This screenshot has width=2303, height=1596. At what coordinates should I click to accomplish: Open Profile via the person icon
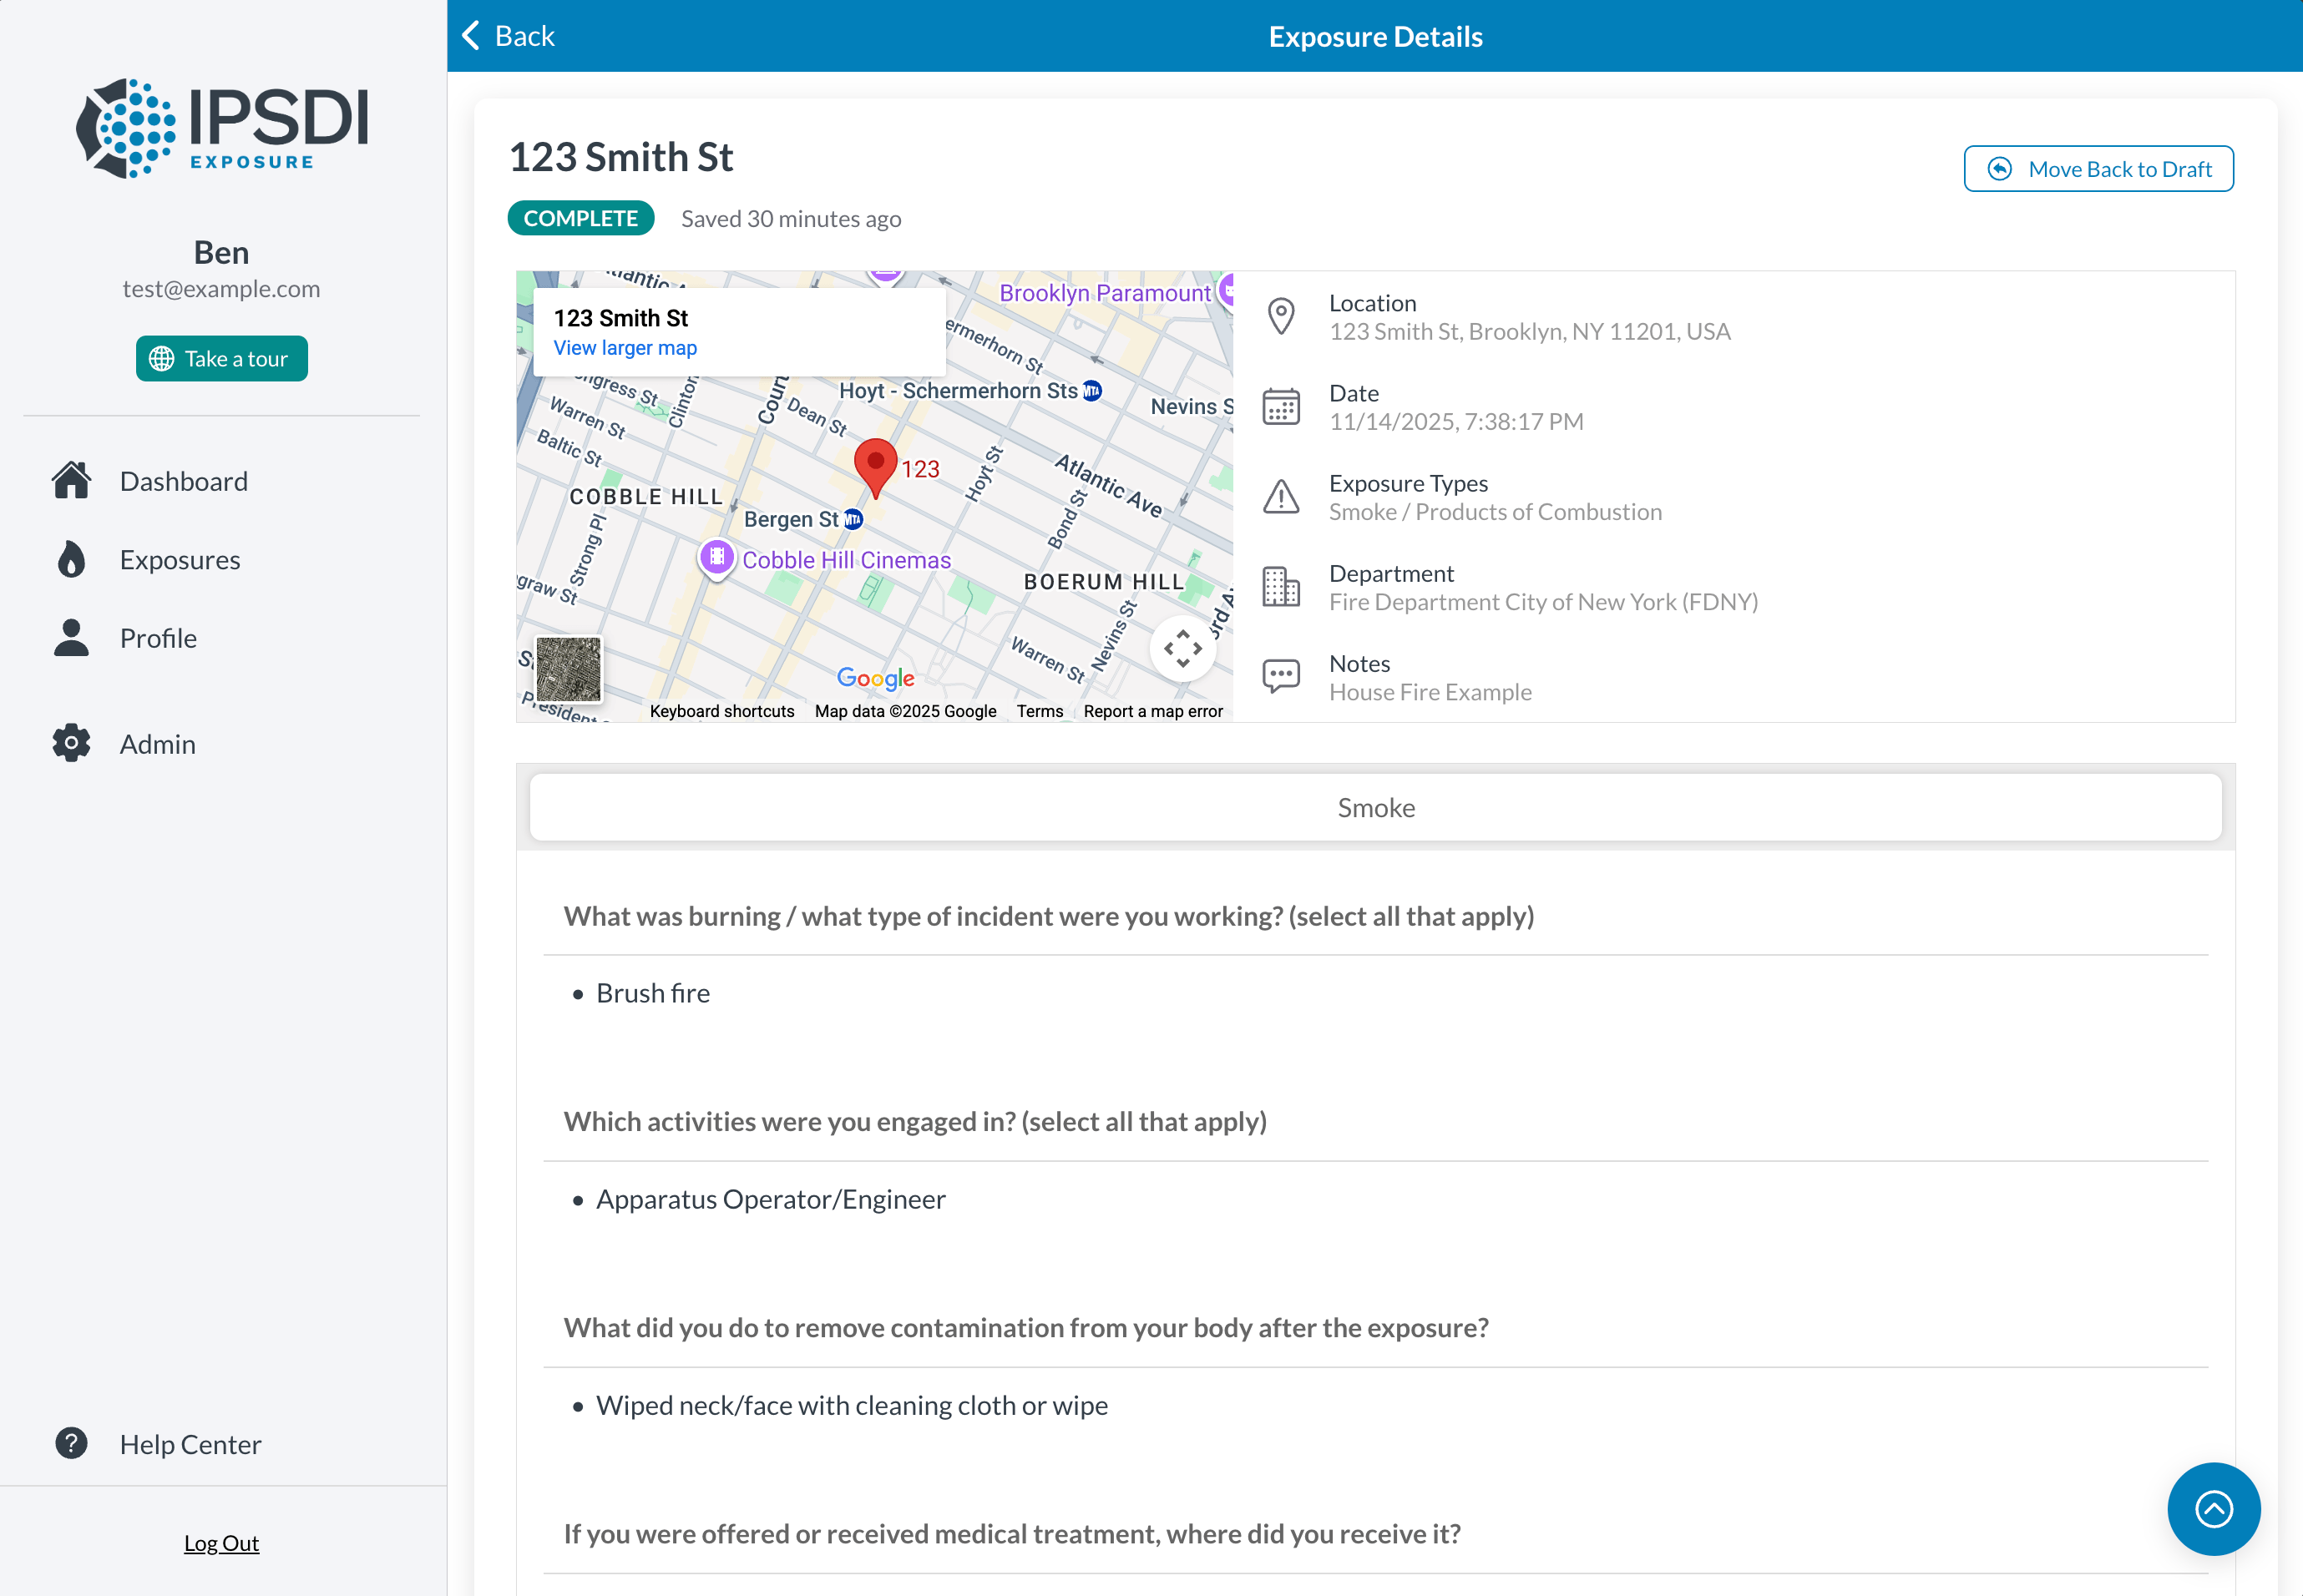pyautogui.click(x=71, y=638)
